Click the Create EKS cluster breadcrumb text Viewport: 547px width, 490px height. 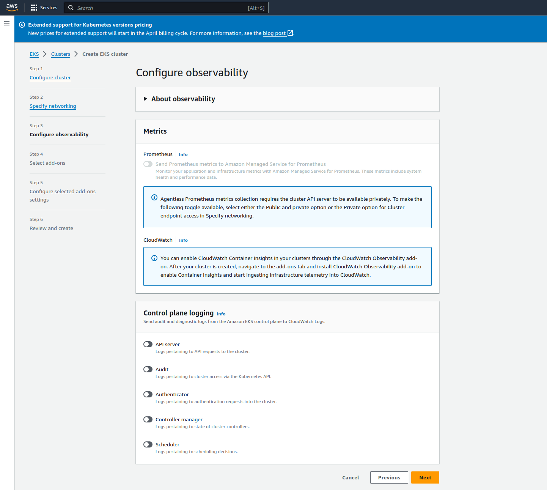[x=105, y=54]
